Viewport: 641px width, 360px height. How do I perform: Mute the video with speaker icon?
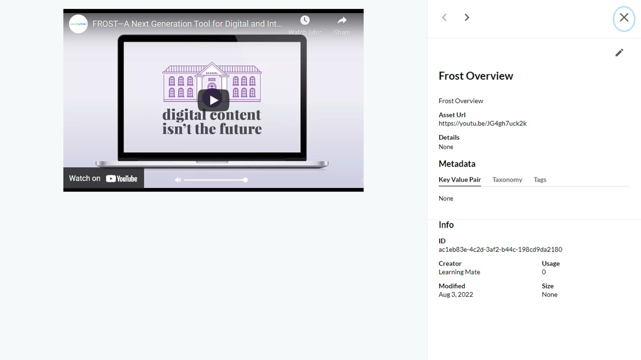coord(178,179)
